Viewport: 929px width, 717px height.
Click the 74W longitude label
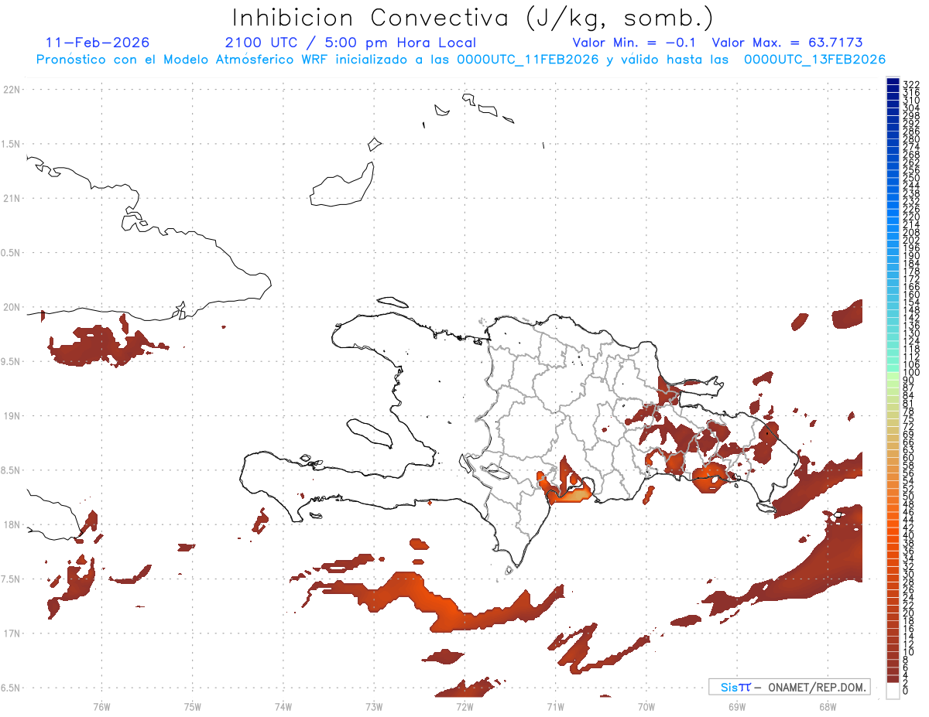pyautogui.click(x=283, y=705)
